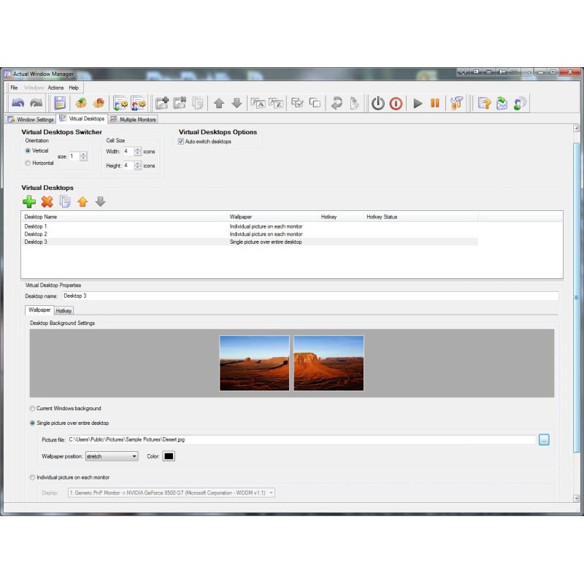Uncheck Auto-switch desktops
This screenshot has width=584, height=584.
click(182, 142)
